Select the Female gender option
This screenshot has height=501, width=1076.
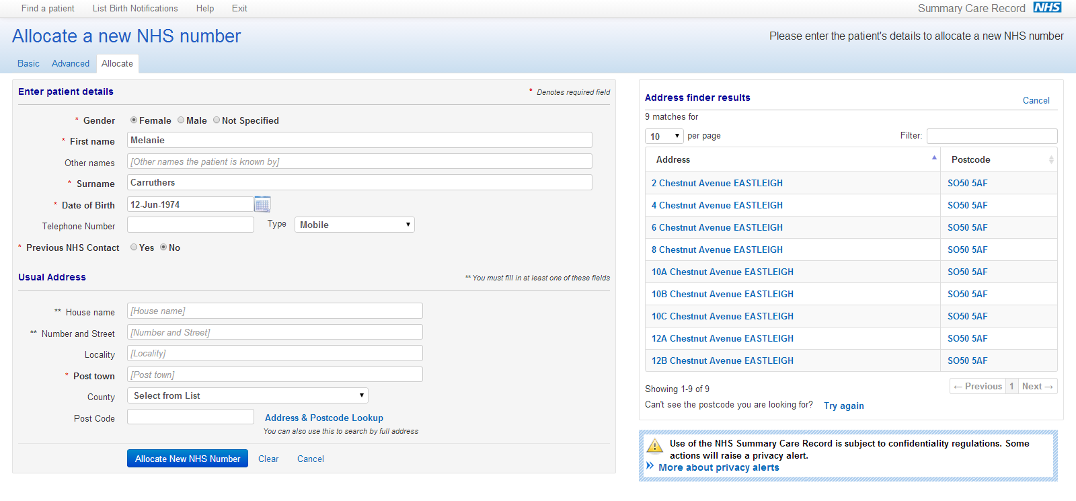[134, 120]
